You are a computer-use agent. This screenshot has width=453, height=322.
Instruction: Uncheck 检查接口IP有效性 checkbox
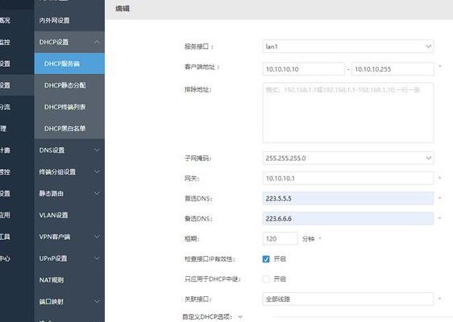click(x=266, y=259)
